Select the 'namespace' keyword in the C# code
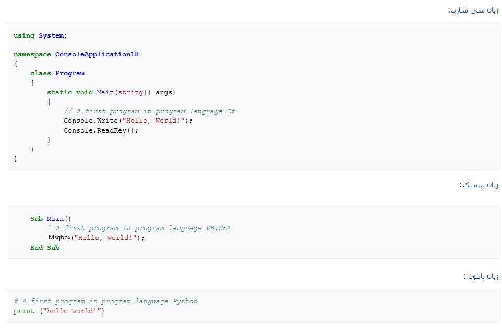Image resolution: width=502 pixels, height=336 pixels. point(32,54)
